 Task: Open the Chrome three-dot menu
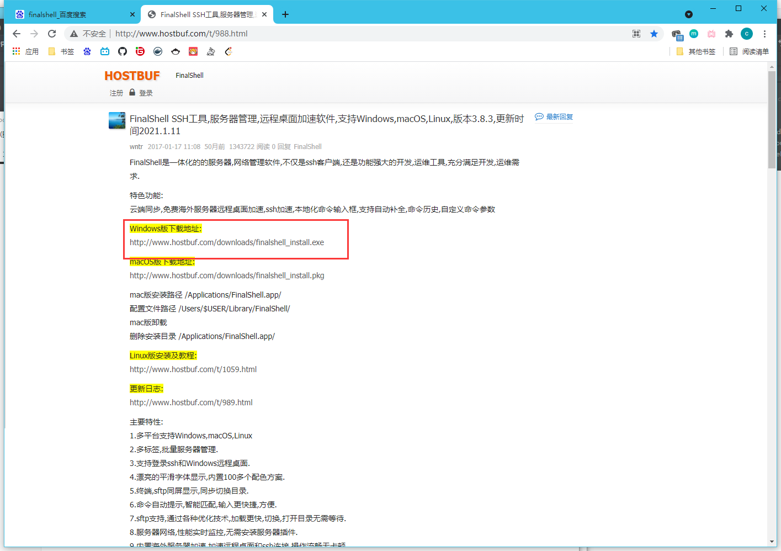click(x=764, y=34)
